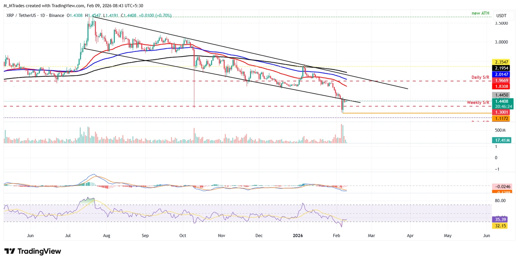This screenshot has width=519, height=262.
Task: Click the TradingView logo
Action: (x=33, y=251)
